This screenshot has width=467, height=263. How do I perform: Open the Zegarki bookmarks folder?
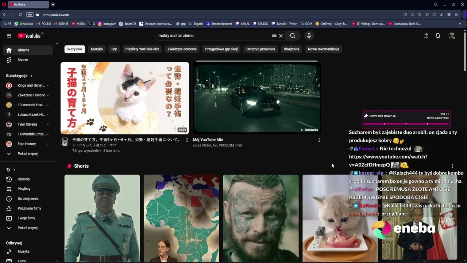click(196, 24)
